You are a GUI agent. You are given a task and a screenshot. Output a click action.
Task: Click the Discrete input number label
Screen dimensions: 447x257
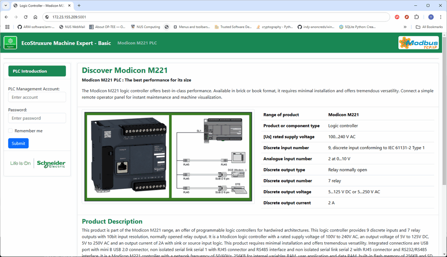[x=286, y=148]
